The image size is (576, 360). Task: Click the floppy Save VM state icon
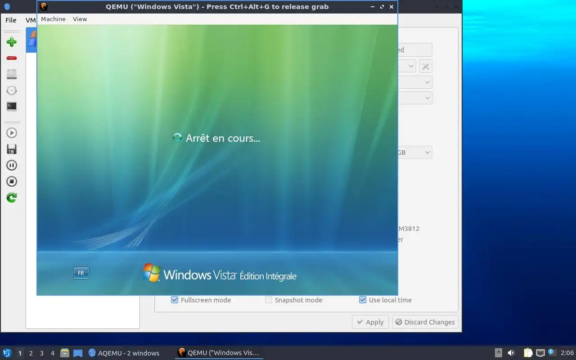[x=12, y=149]
